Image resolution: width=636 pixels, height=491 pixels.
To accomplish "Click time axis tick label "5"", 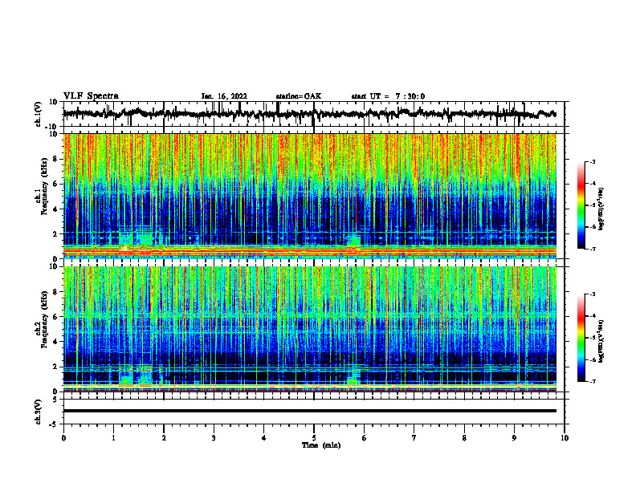I will pos(314,438).
